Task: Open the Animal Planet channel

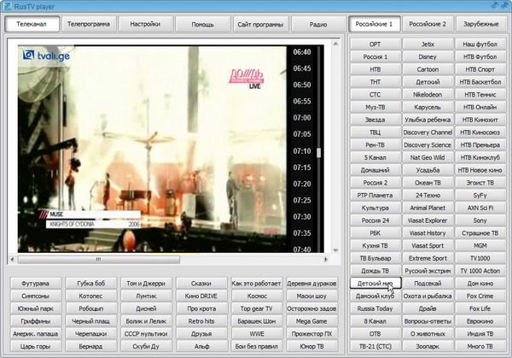Action: 428,208
